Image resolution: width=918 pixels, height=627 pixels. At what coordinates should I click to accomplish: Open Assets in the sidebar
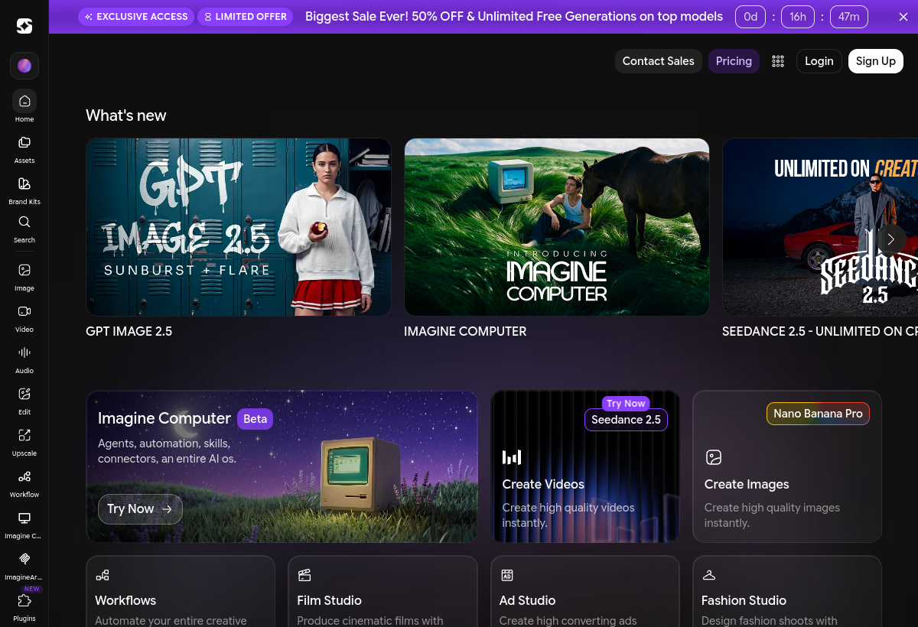[x=24, y=148]
